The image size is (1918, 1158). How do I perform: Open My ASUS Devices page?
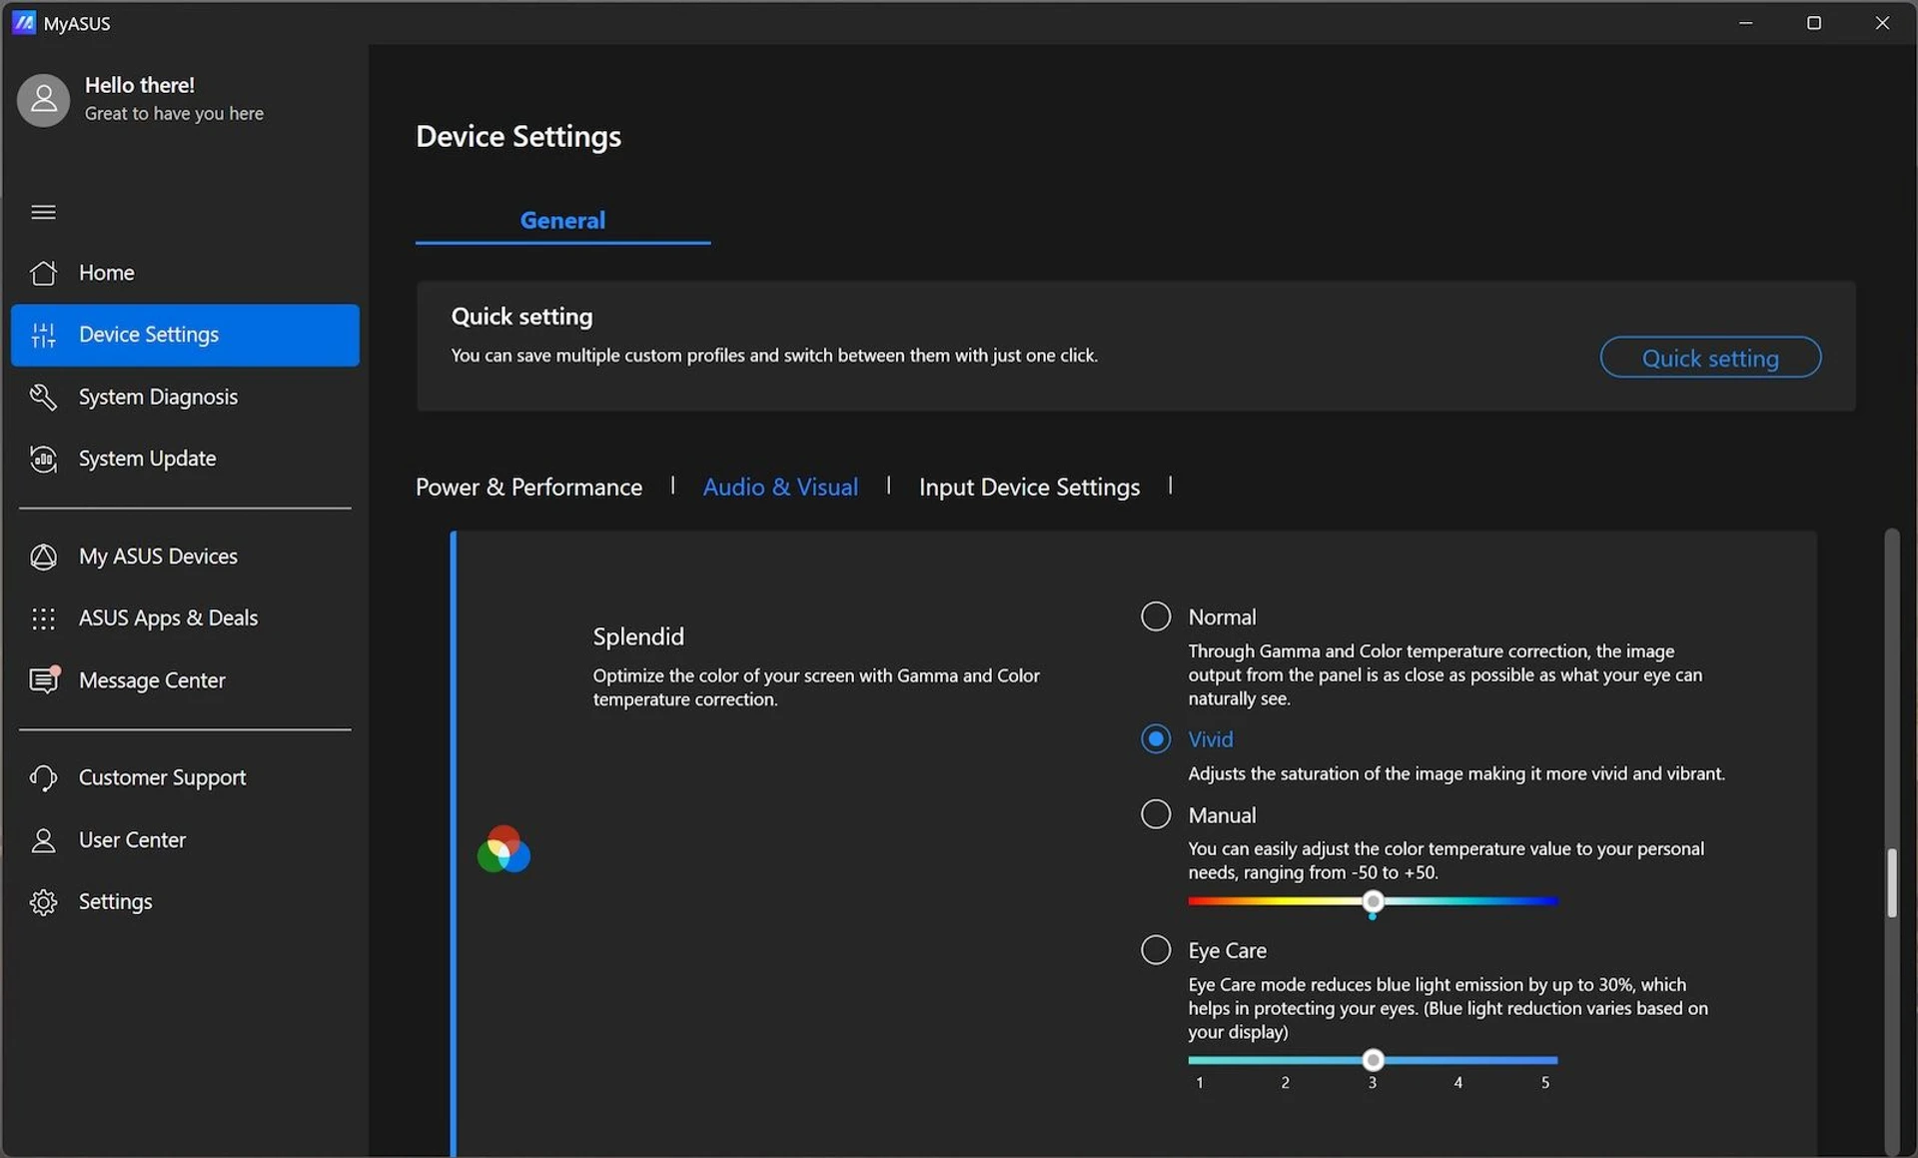point(185,557)
